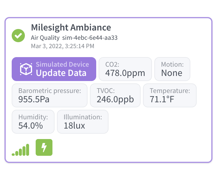Open the Illumination reading tile
The image size is (217, 180).
[x=83, y=122]
